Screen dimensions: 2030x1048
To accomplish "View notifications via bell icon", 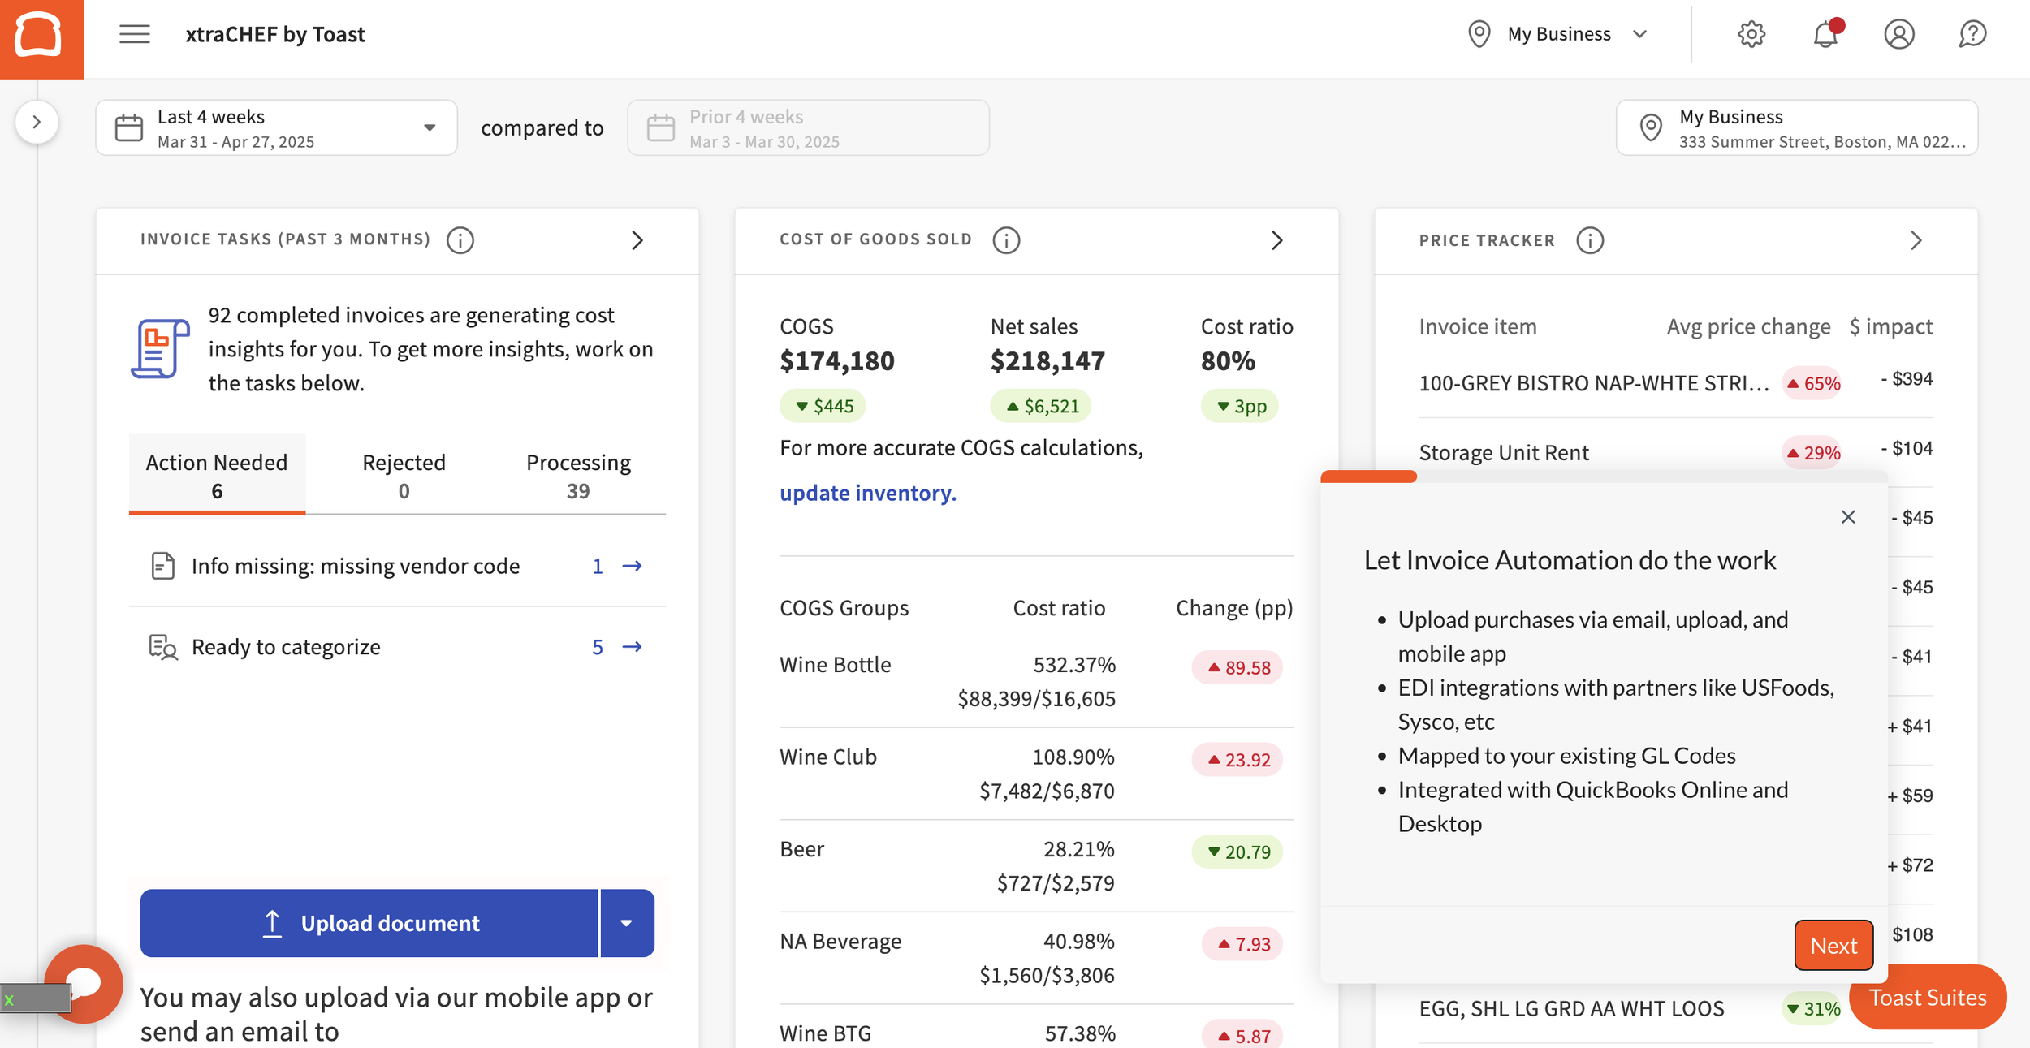I will [x=1825, y=34].
